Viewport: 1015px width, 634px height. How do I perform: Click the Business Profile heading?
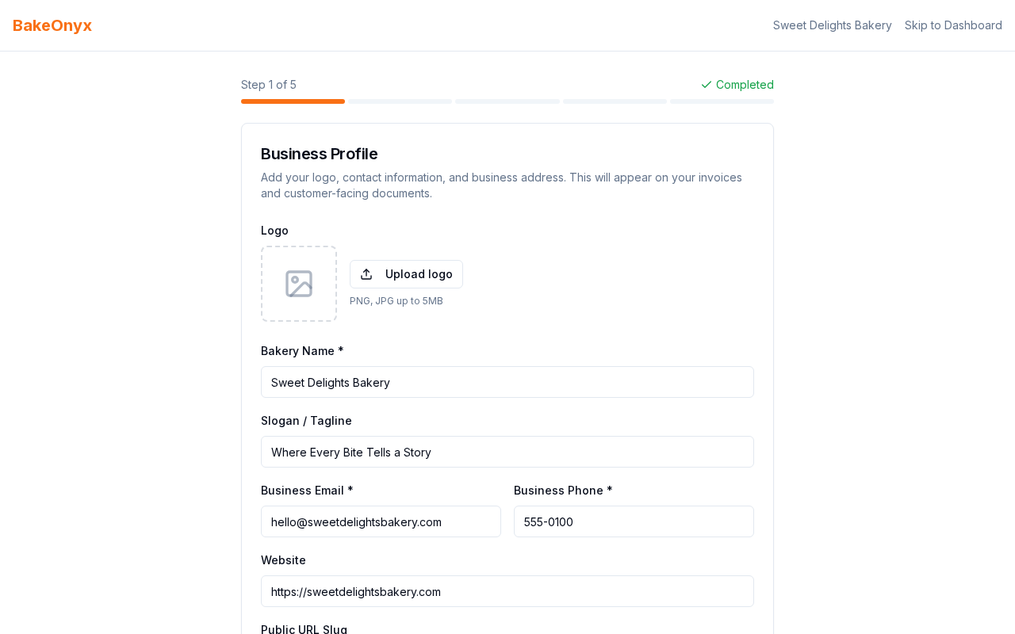[x=319, y=154]
